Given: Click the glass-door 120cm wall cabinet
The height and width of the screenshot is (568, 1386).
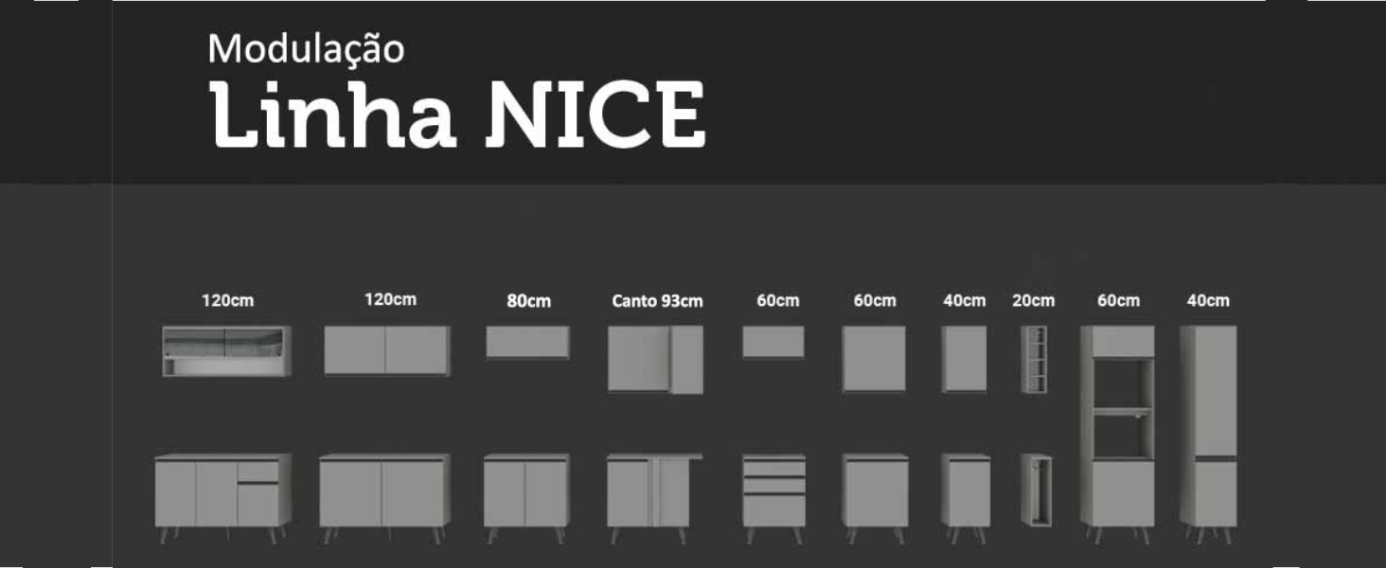Looking at the screenshot, I should click(226, 351).
